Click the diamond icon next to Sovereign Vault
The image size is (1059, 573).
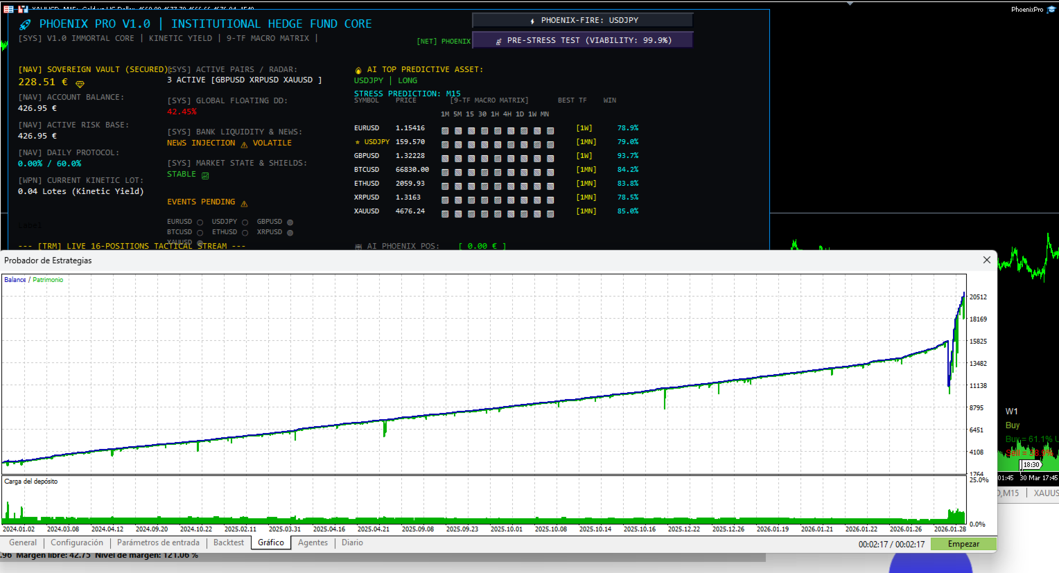[80, 83]
